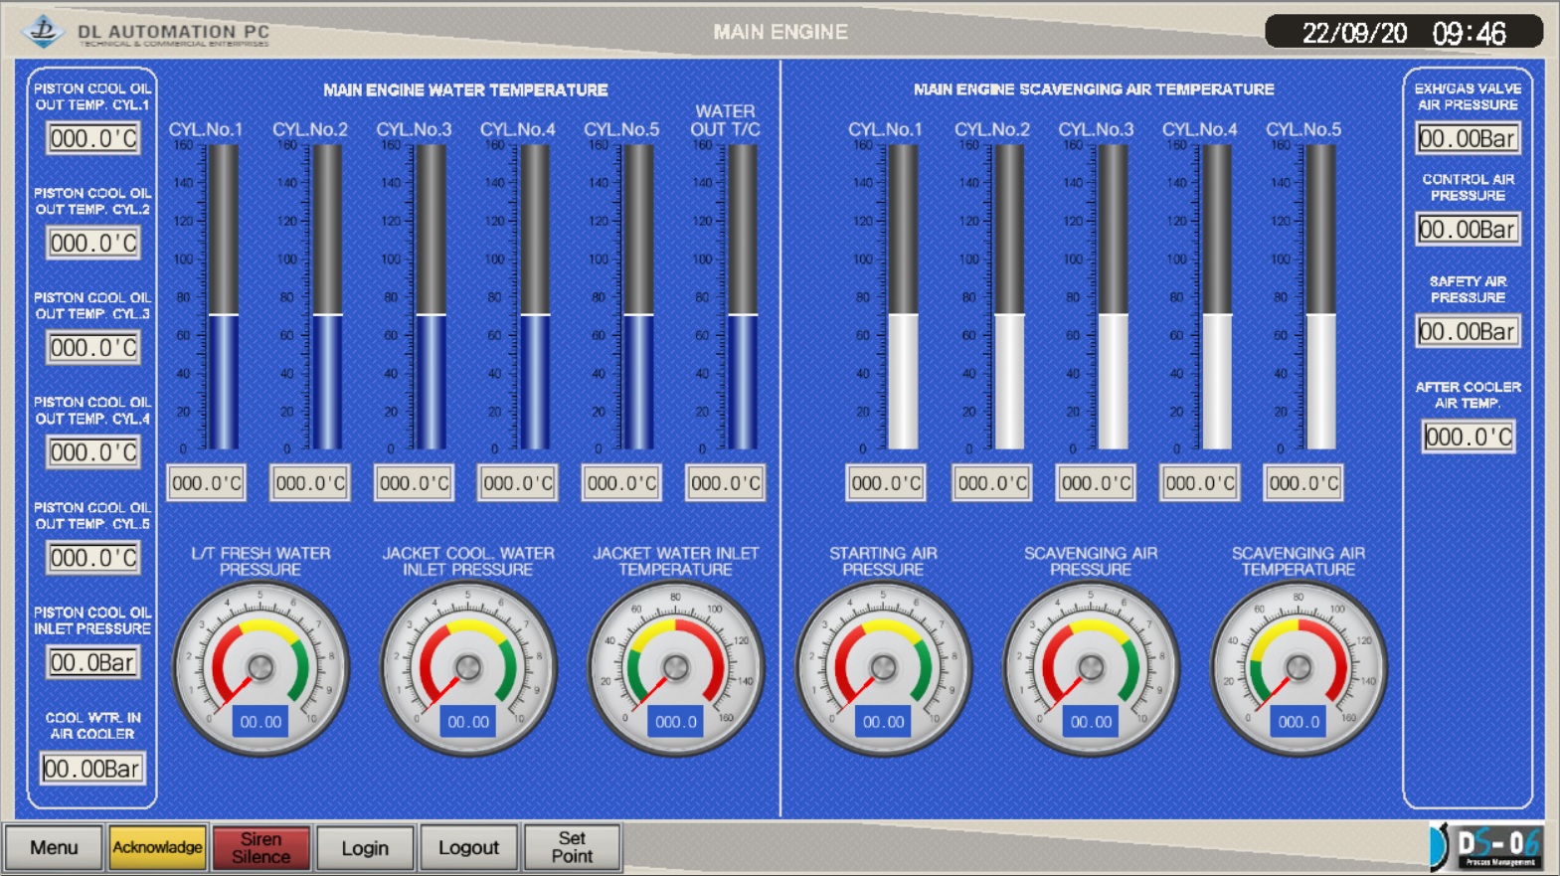Image resolution: width=1560 pixels, height=876 pixels.
Task: Open the Menu button
Action: [54, 847]
